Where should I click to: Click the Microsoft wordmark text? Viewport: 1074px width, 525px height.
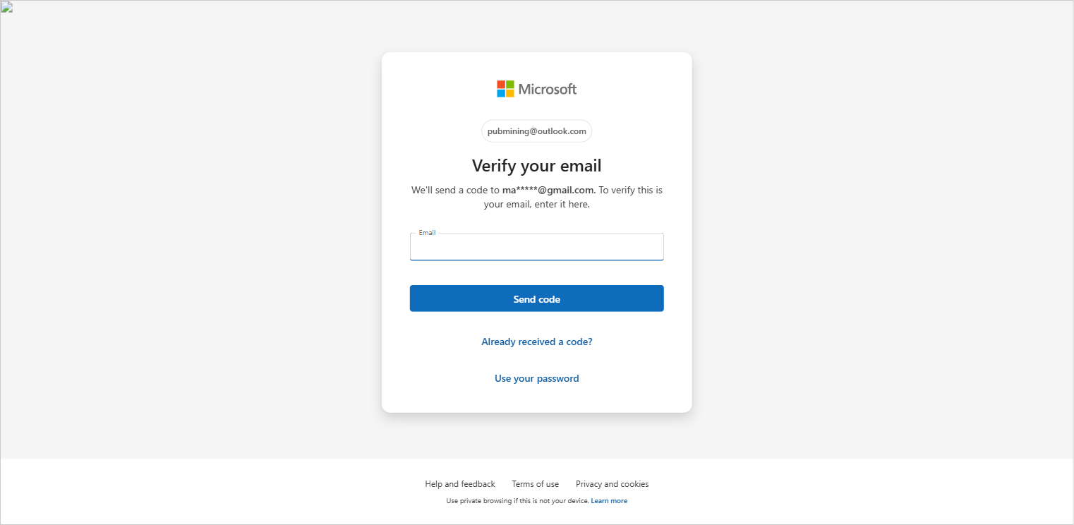[548, 89]
